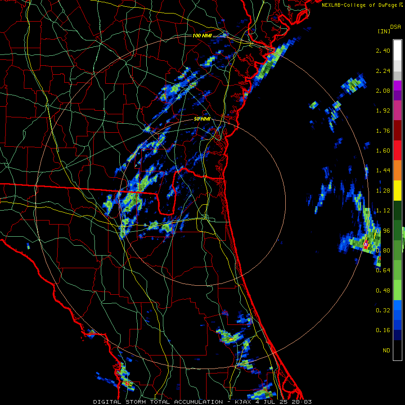The height and width of the screenshot is (405, 405).
Task: Select the yellow swatch near 1.28
Action: (x=397, y=190)
